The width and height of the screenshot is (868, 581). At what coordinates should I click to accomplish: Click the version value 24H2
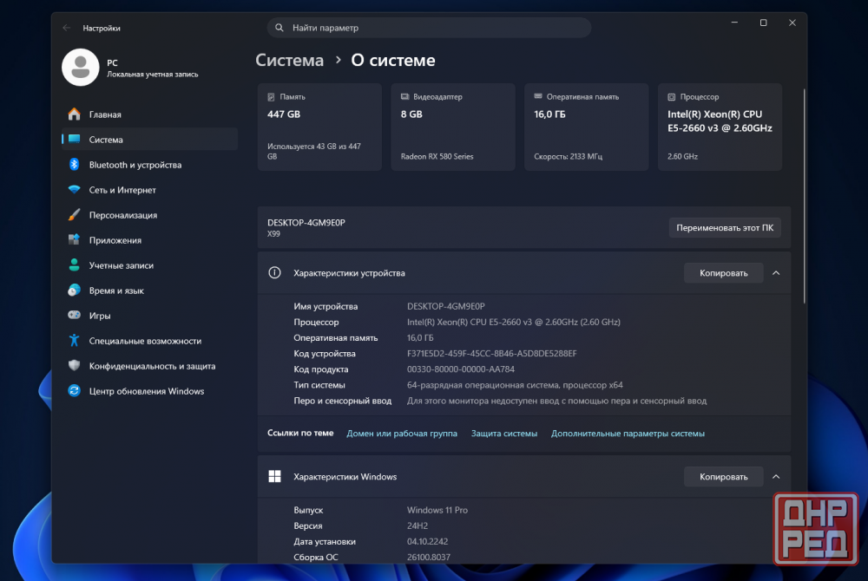click(x=418, y=526)
